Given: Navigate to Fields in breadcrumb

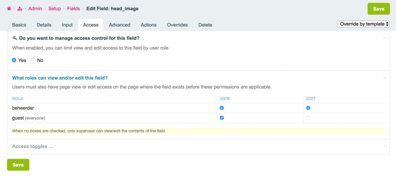Looking at the screenshot, I should click(73, 8).
